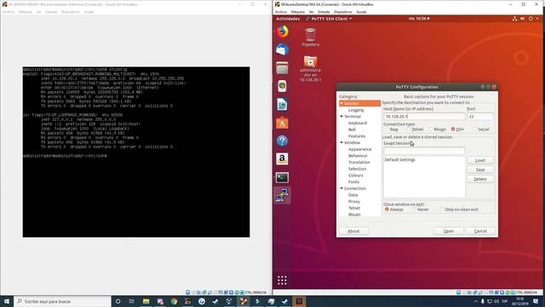This screenshot has width=545, height=307.
Task: Show hidden system tray icons chevron
Action: 476,301
